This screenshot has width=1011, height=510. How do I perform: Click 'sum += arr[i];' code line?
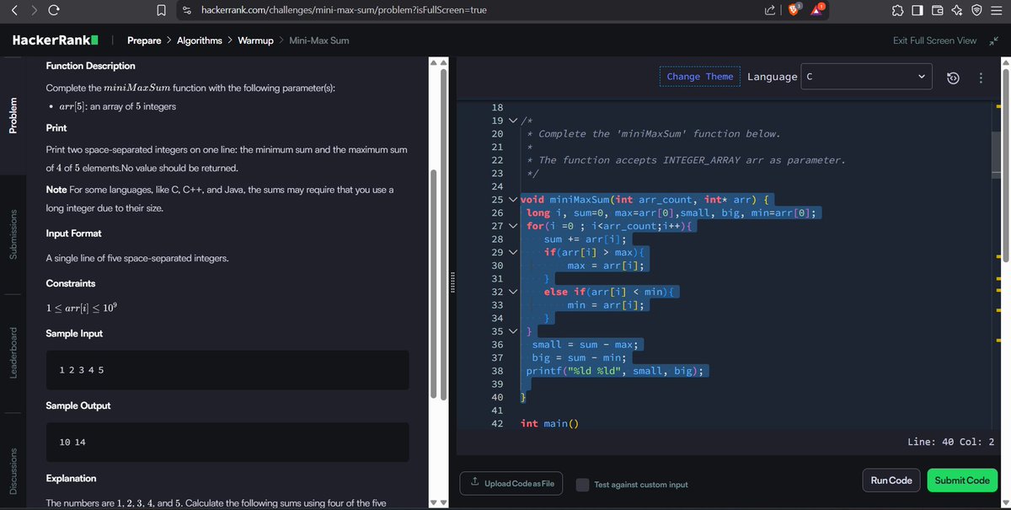584,239
